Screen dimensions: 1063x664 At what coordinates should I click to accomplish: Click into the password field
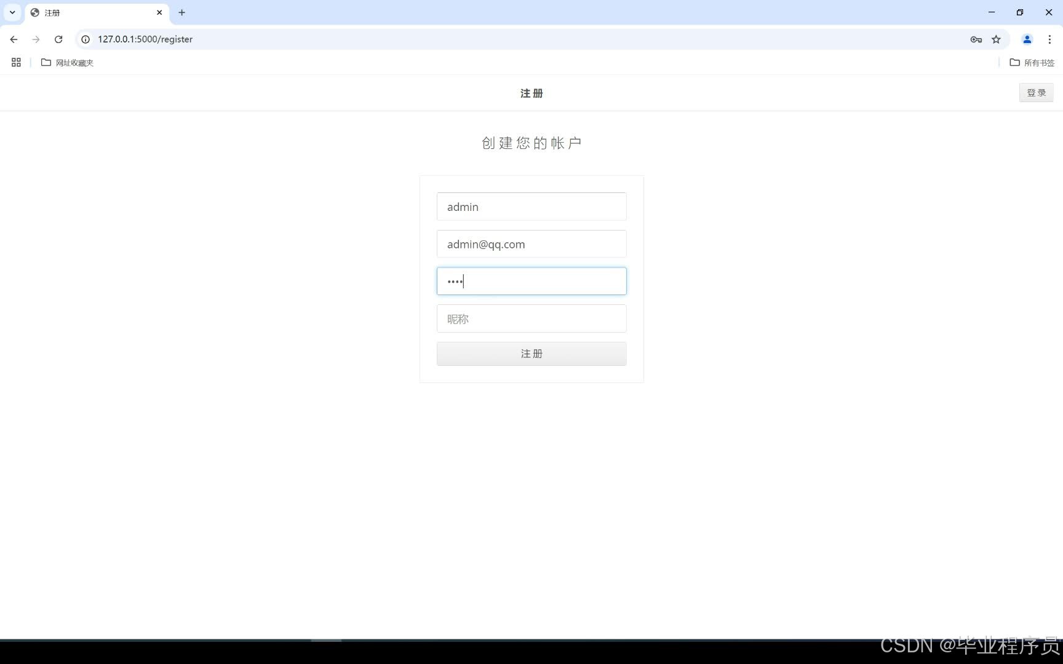coord(531,282)
